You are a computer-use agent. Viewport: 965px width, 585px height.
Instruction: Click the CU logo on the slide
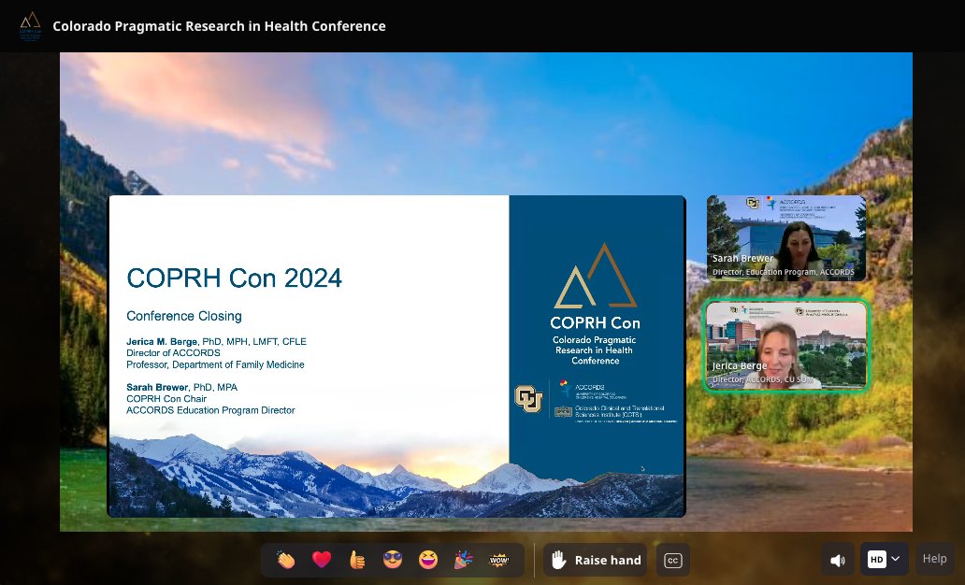click(x=528, y=399)
